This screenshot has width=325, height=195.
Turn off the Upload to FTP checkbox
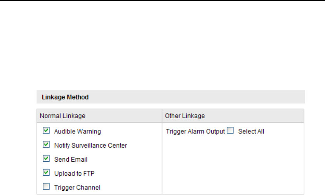click(x=46, y=173)
